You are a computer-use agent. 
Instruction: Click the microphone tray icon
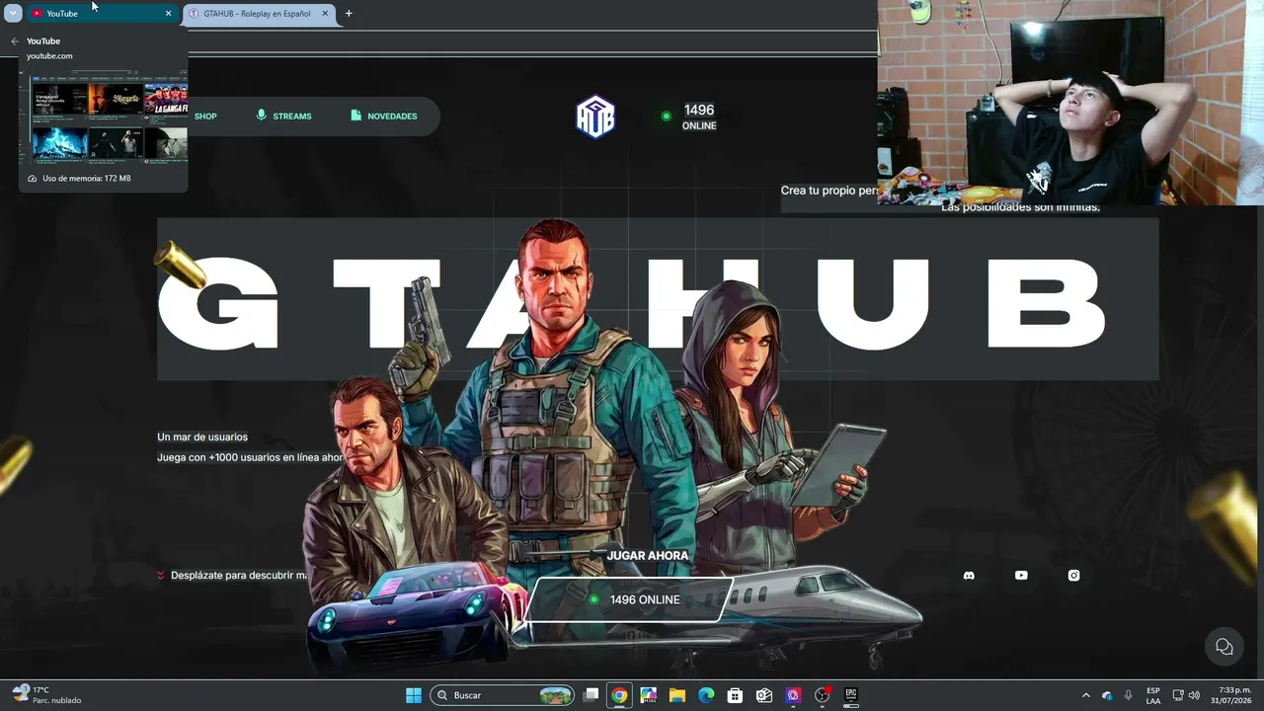tap(1129, 695)
